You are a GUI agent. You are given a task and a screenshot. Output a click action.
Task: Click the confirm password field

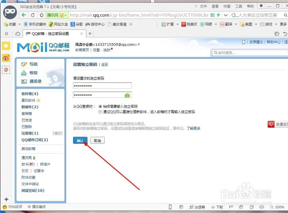click(103, 95)
